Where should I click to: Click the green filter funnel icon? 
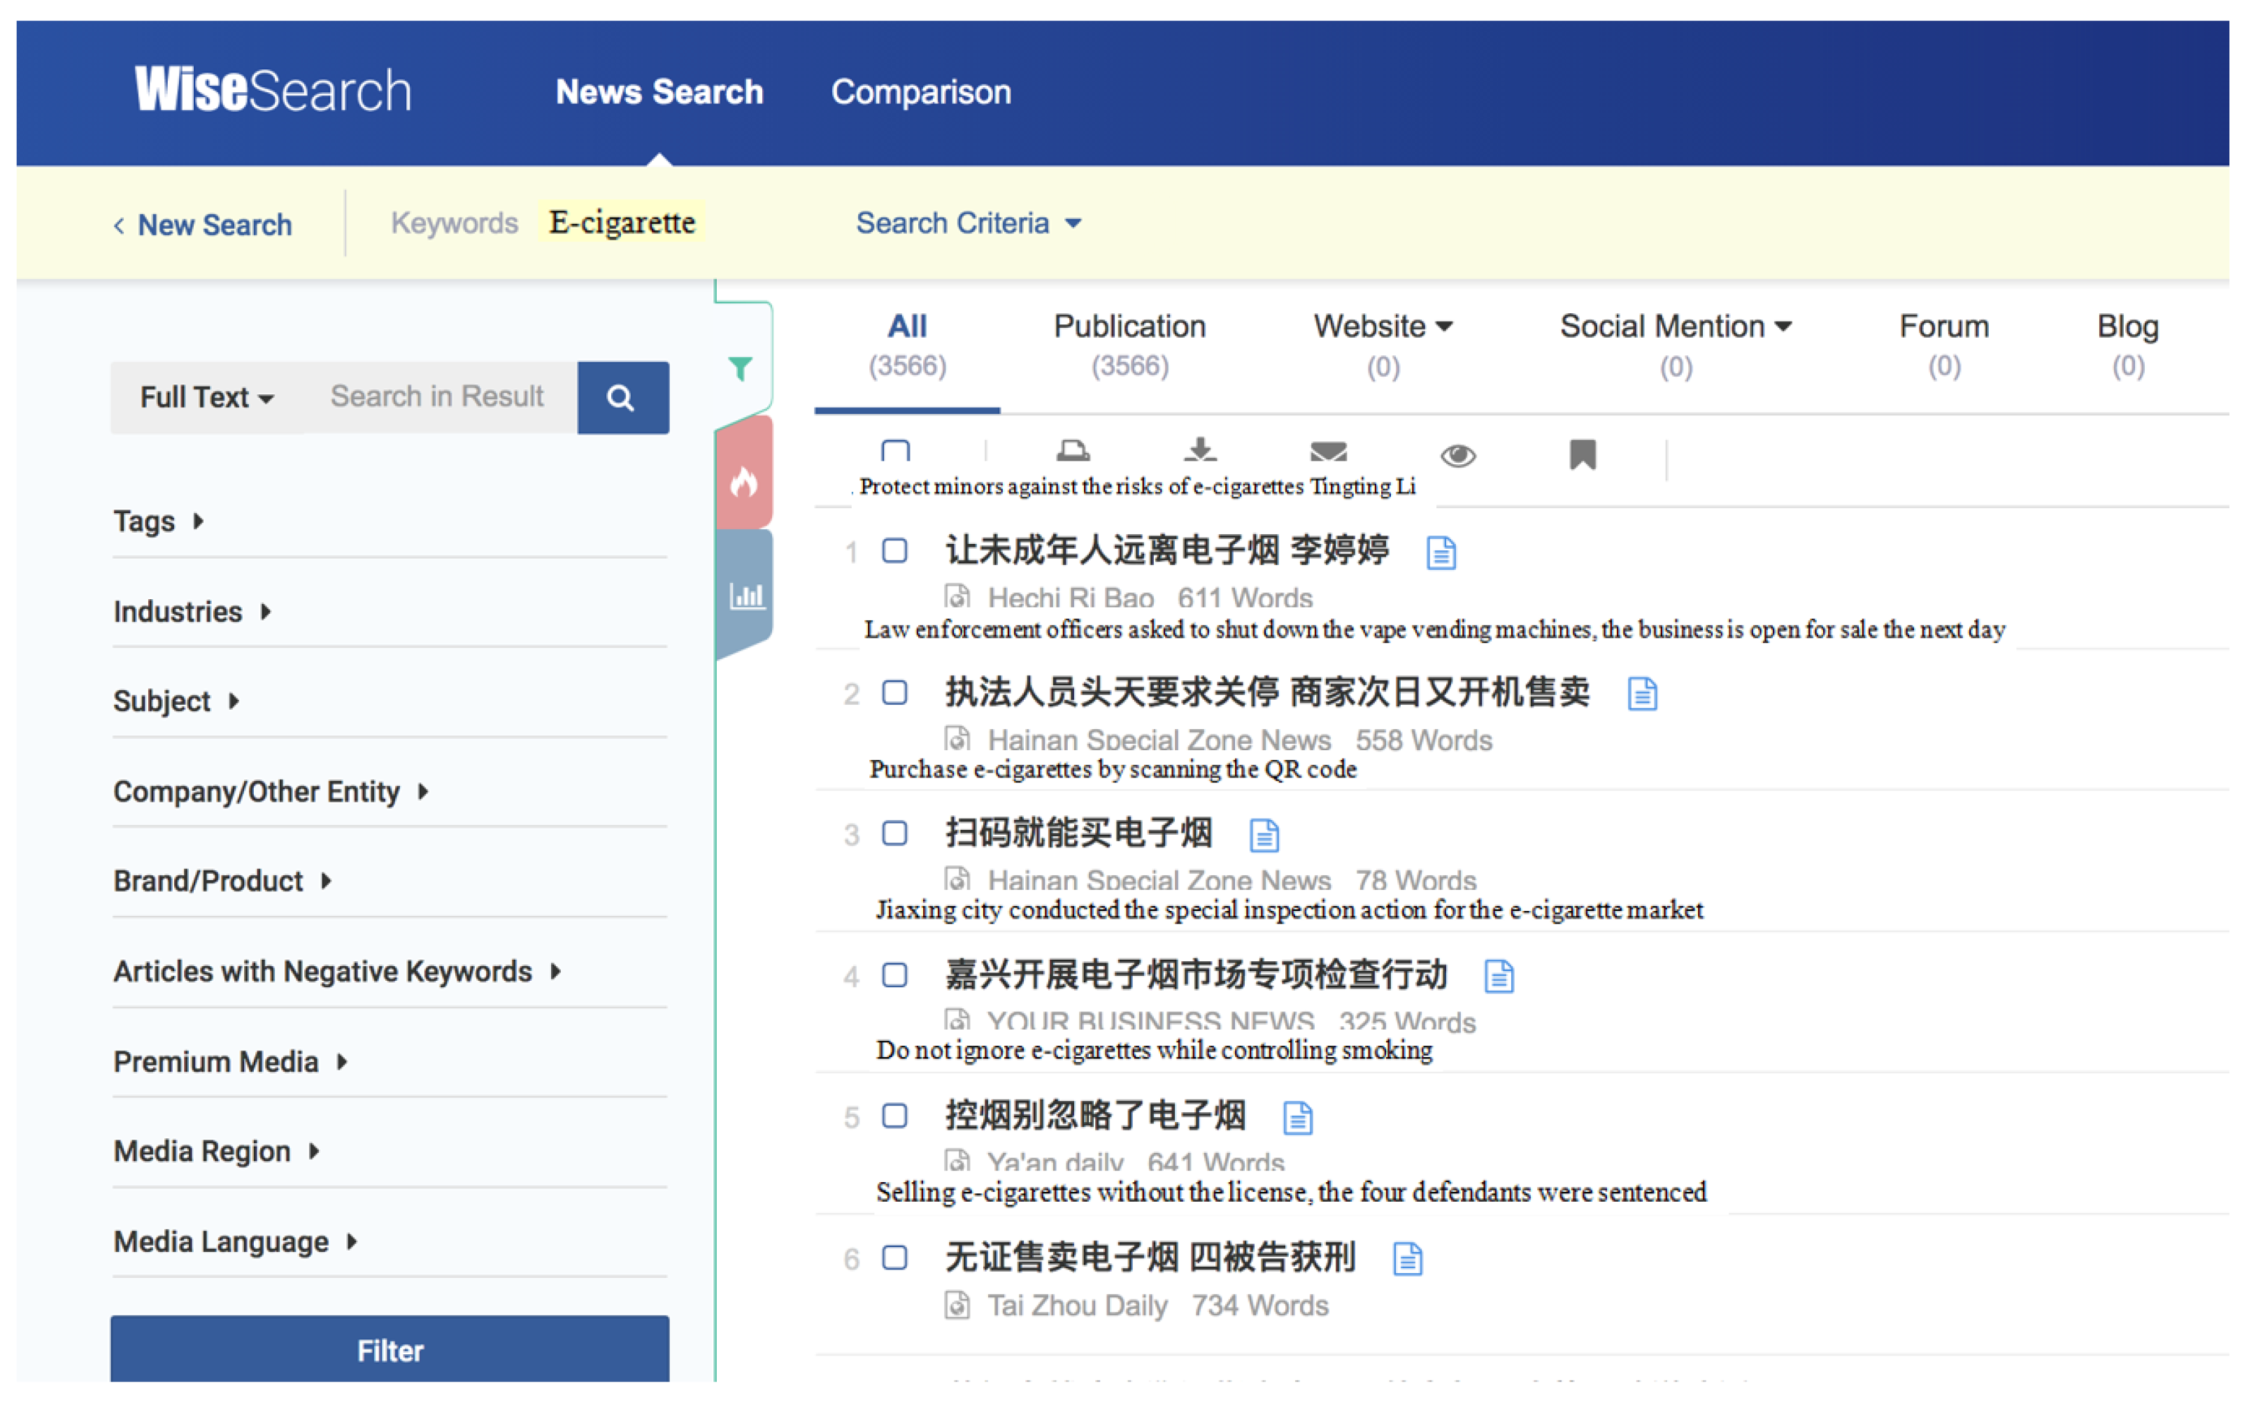click(740, 369)
